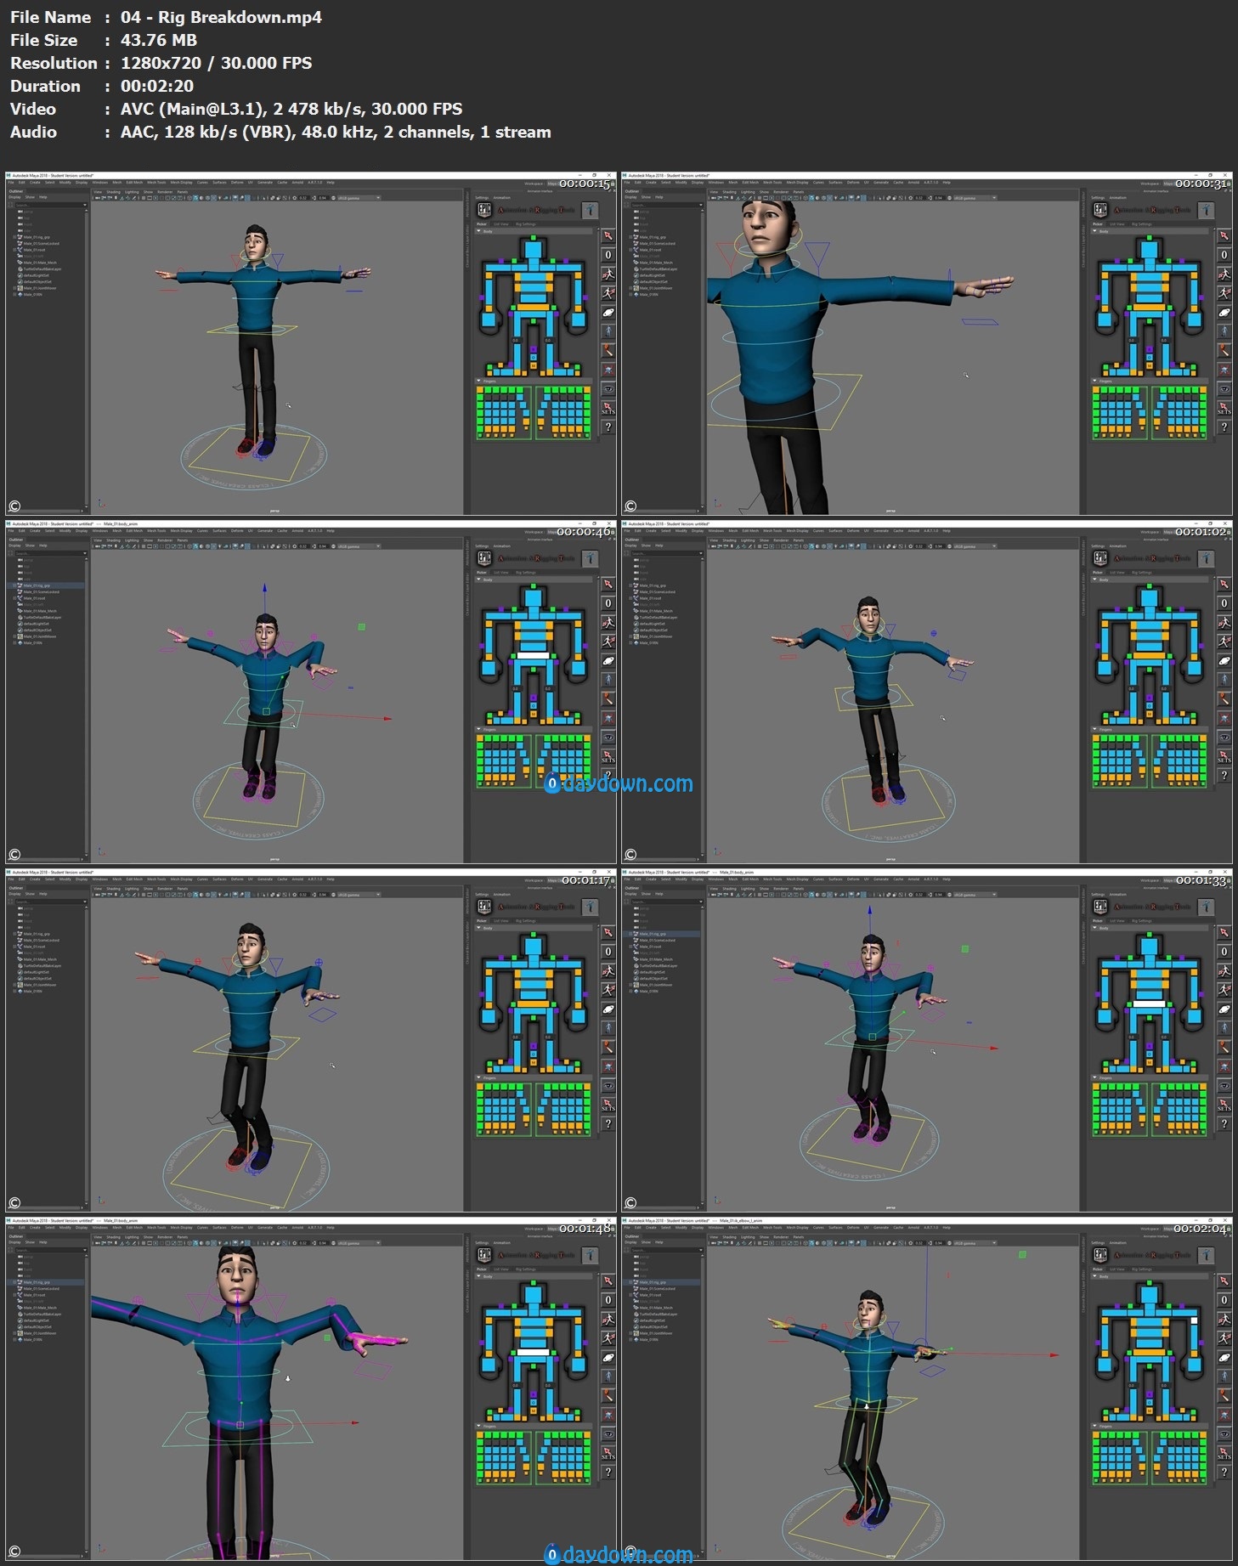Select TurtleDefaultBakeLayer in Outliner, 00:02:04 frame
Viewport: 1238px width, 1566px height.
point(659,1314)
